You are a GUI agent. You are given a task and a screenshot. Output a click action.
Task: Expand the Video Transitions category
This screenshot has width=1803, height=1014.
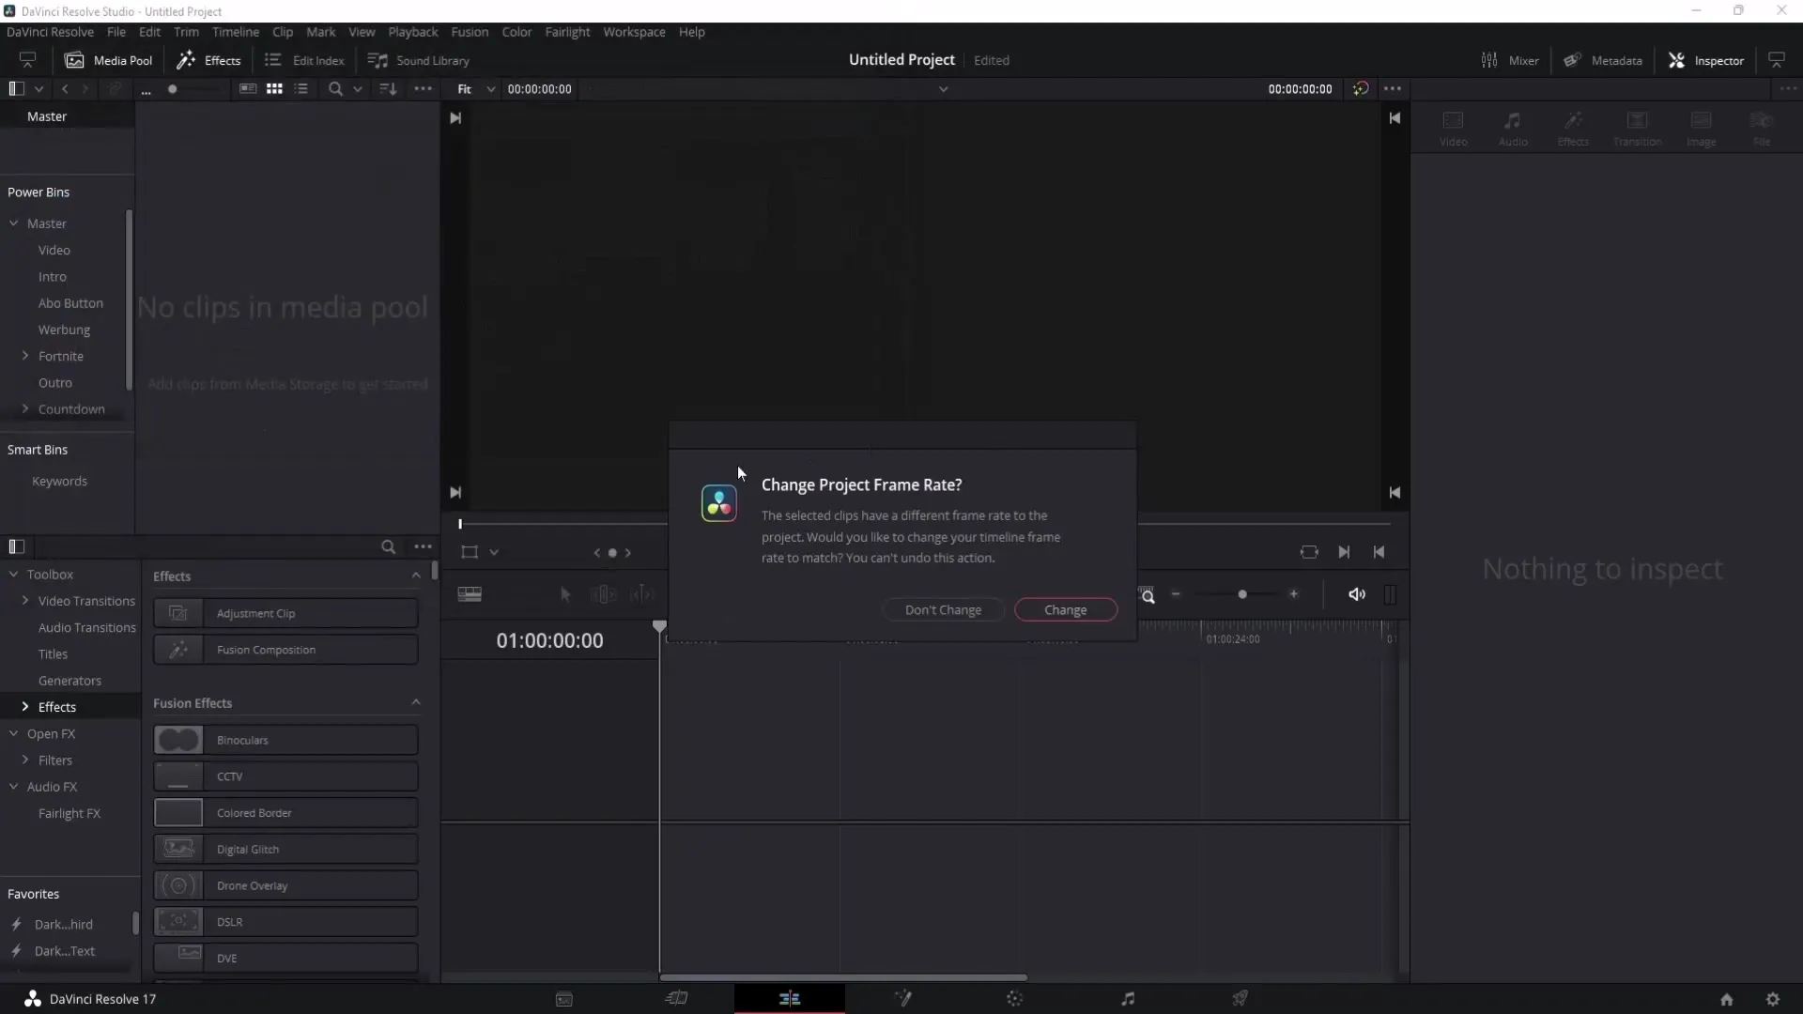25,601
